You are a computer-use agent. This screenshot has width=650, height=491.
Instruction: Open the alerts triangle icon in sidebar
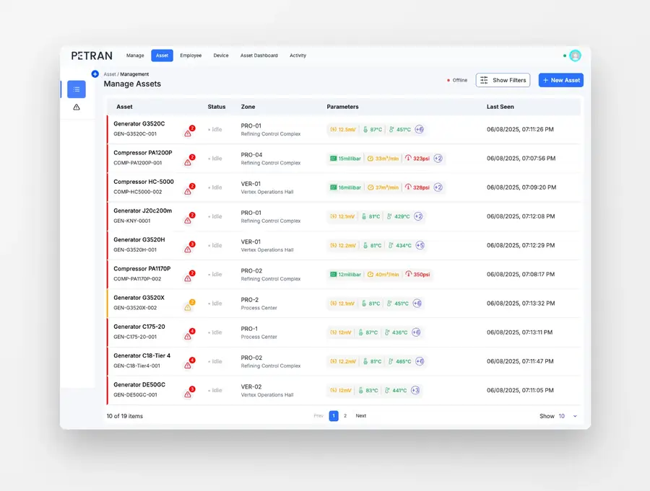(x=77, y=107)
